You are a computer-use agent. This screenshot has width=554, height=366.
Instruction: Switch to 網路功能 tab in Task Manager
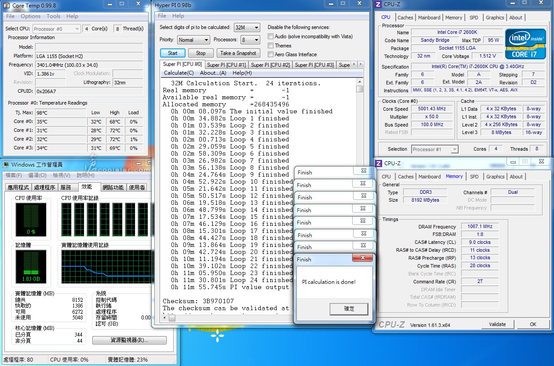pyautogui.click(x=113, y=188)
